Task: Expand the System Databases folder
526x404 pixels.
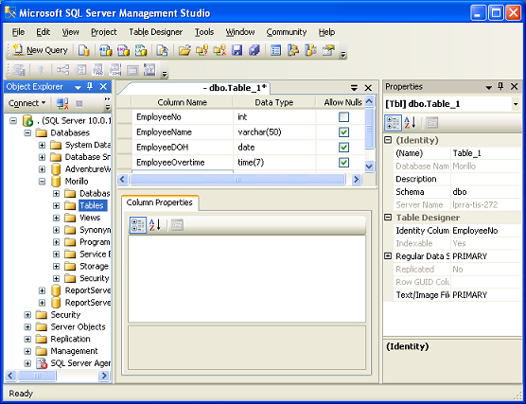Action: point(42,145)
